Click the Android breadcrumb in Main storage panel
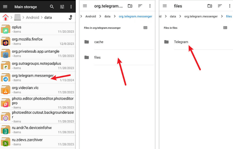 click(x=32, y=18)
